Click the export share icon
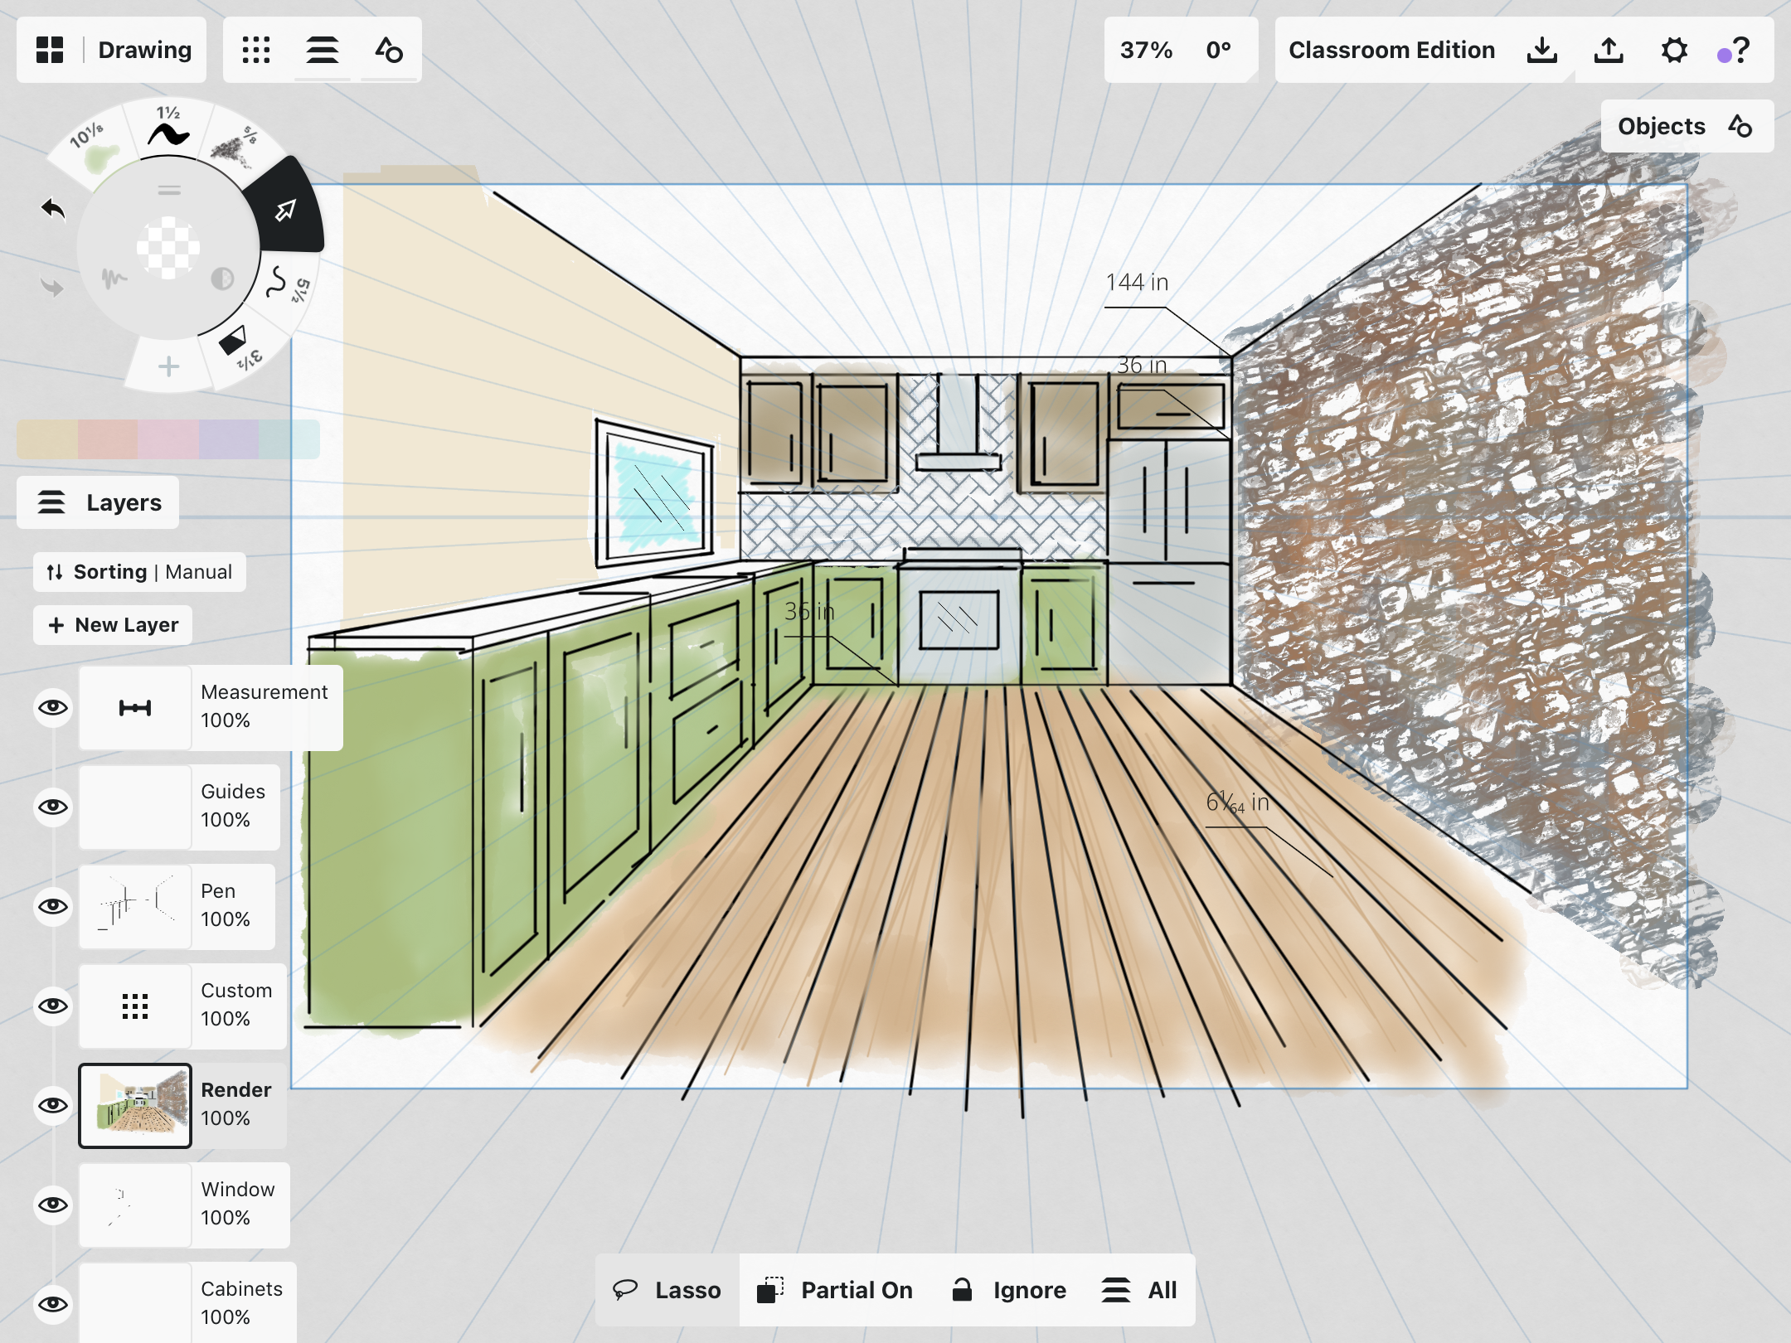 (x=1608, y=50)
